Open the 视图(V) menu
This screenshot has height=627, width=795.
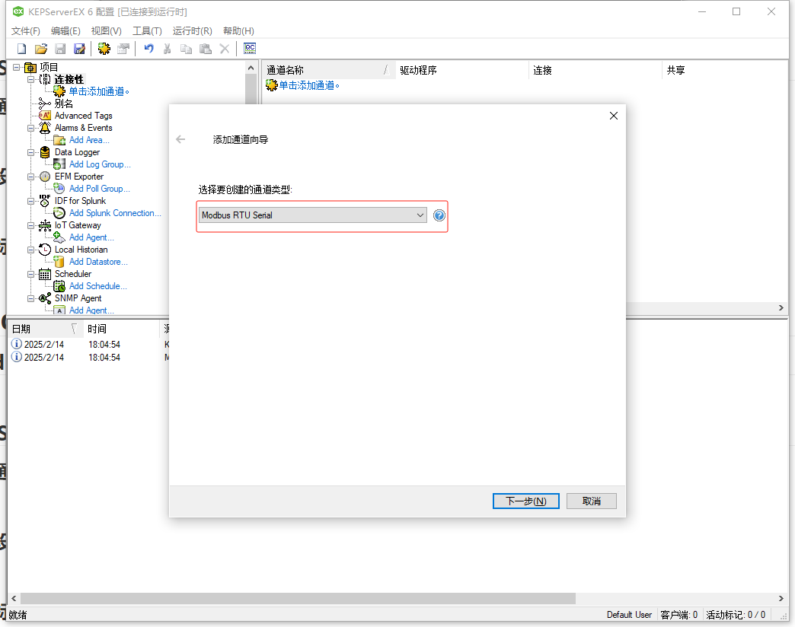(x=106, y=31)
